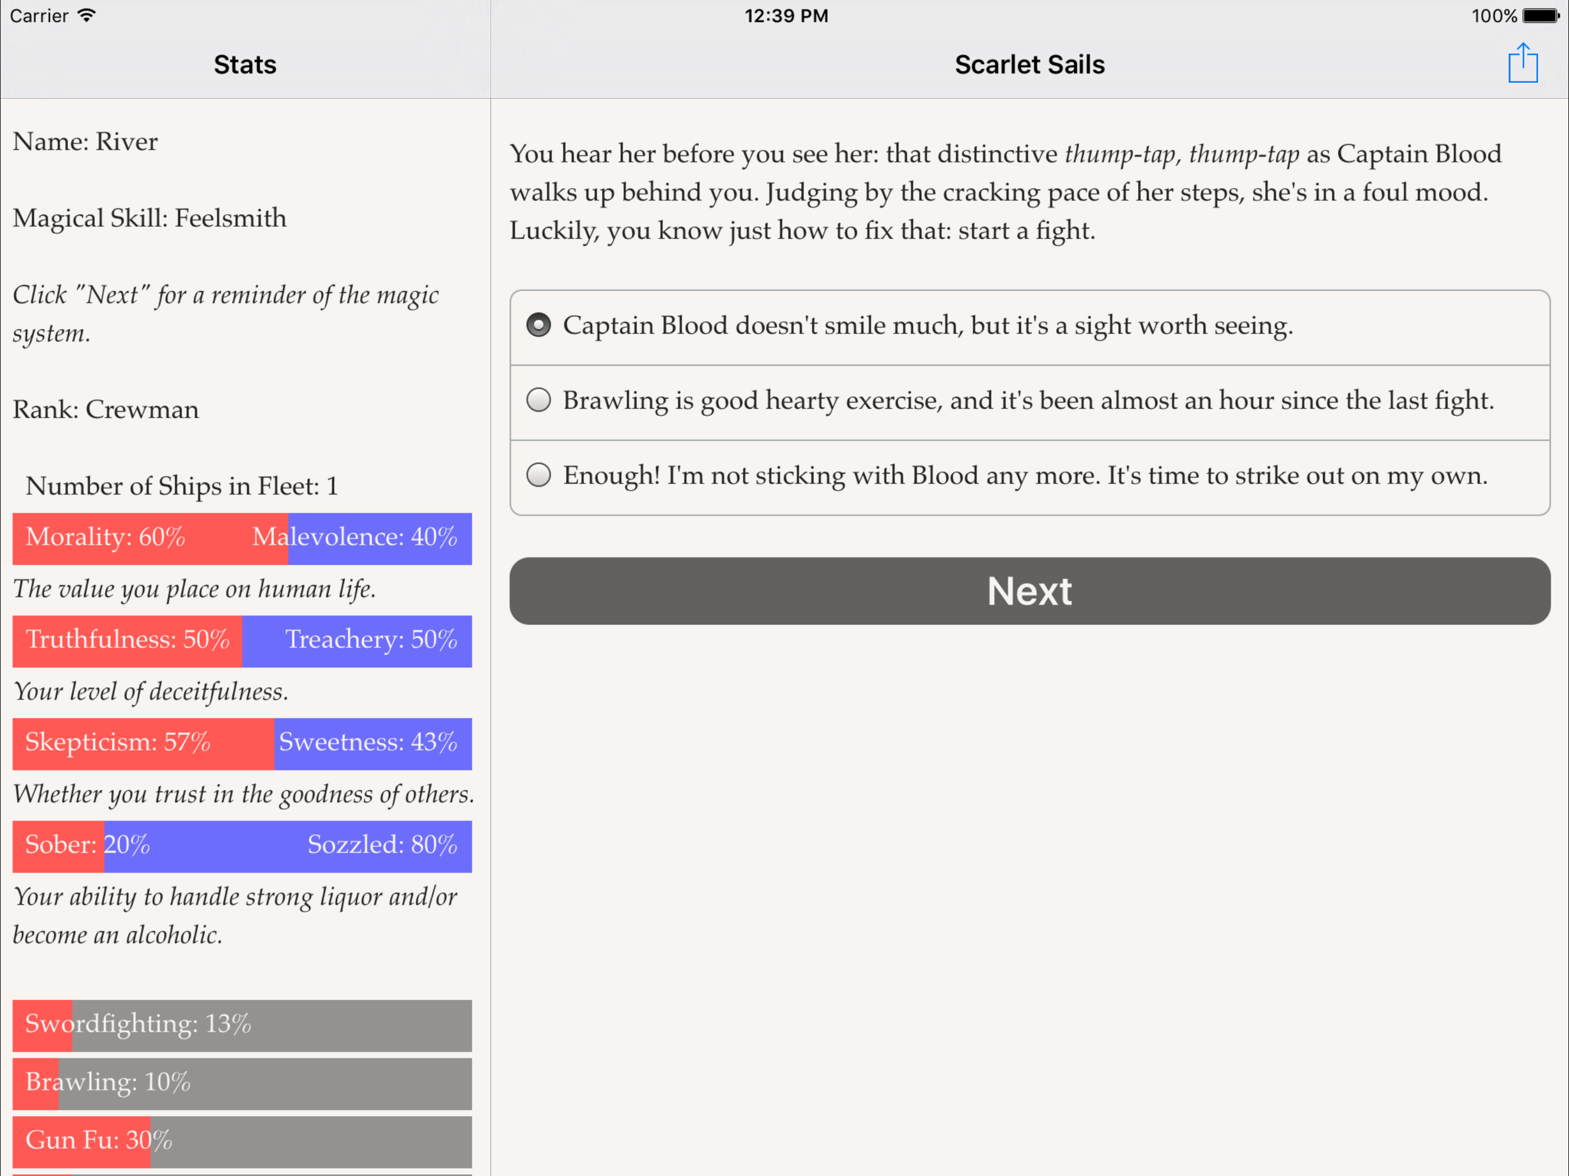
Task: Tap the Stats panel title
Action: coord(245,64)
